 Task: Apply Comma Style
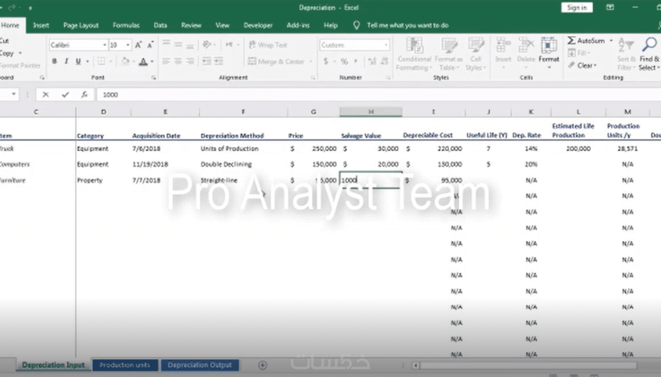point(355,61)
